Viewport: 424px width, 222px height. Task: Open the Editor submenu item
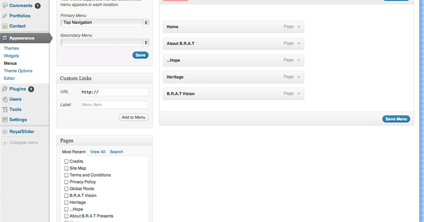(10, 79)
